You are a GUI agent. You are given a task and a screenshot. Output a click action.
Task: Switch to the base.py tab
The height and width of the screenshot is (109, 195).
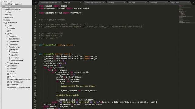point(111,3)
